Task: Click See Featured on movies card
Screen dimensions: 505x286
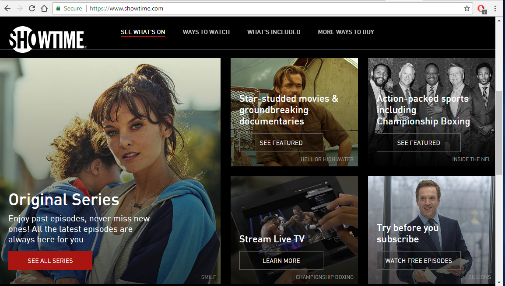Action: (281, 143)
